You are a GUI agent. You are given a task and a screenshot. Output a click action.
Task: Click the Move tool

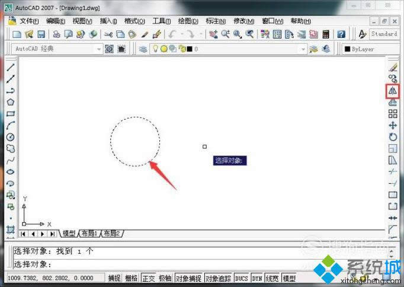(393, 125)
